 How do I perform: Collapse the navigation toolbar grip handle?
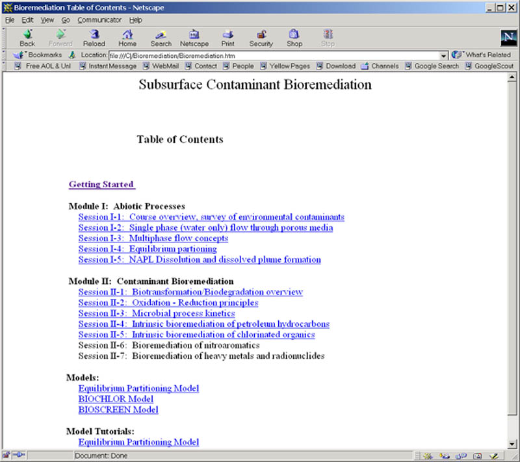4,38
